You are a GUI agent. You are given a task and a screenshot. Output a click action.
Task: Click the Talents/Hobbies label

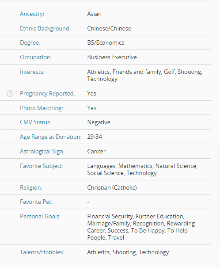pyautogui.click(x=42, y=252)
